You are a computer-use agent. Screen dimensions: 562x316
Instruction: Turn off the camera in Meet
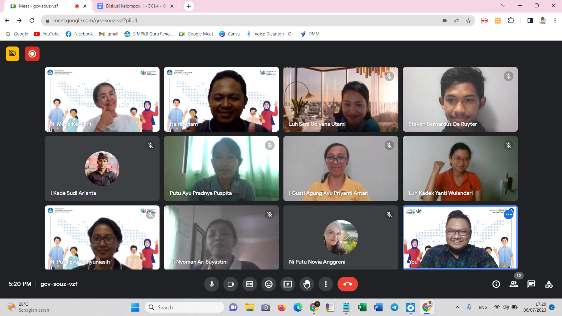(x=231, y=284)
